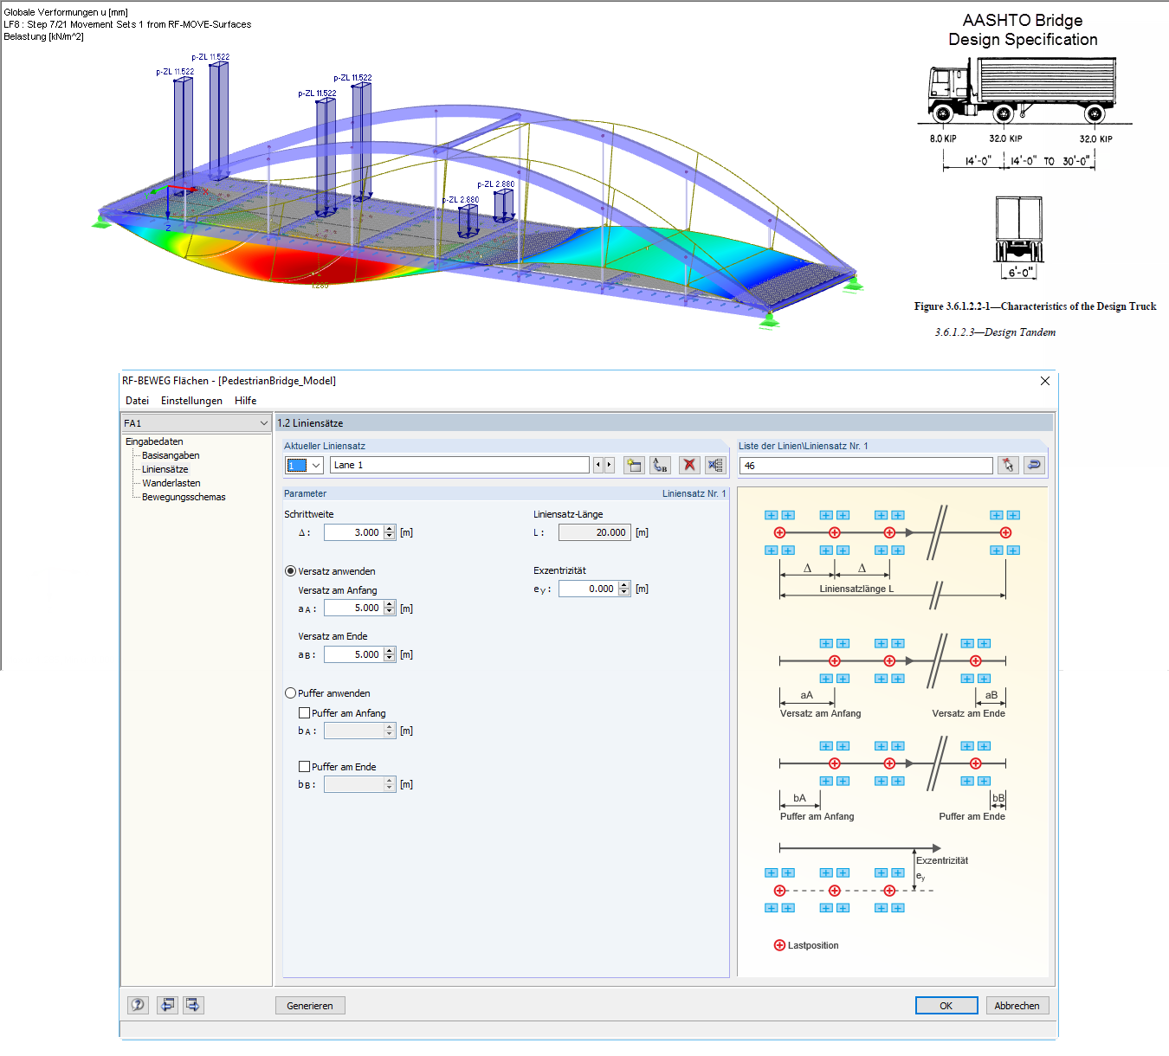Image resolution: width=1169 pixels, height=1056 pixels.
Task: Pick lines graphically with the cursor icon
Action: 1007,465
